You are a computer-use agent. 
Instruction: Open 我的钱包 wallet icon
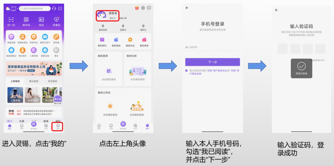click(x=116, y=40)
